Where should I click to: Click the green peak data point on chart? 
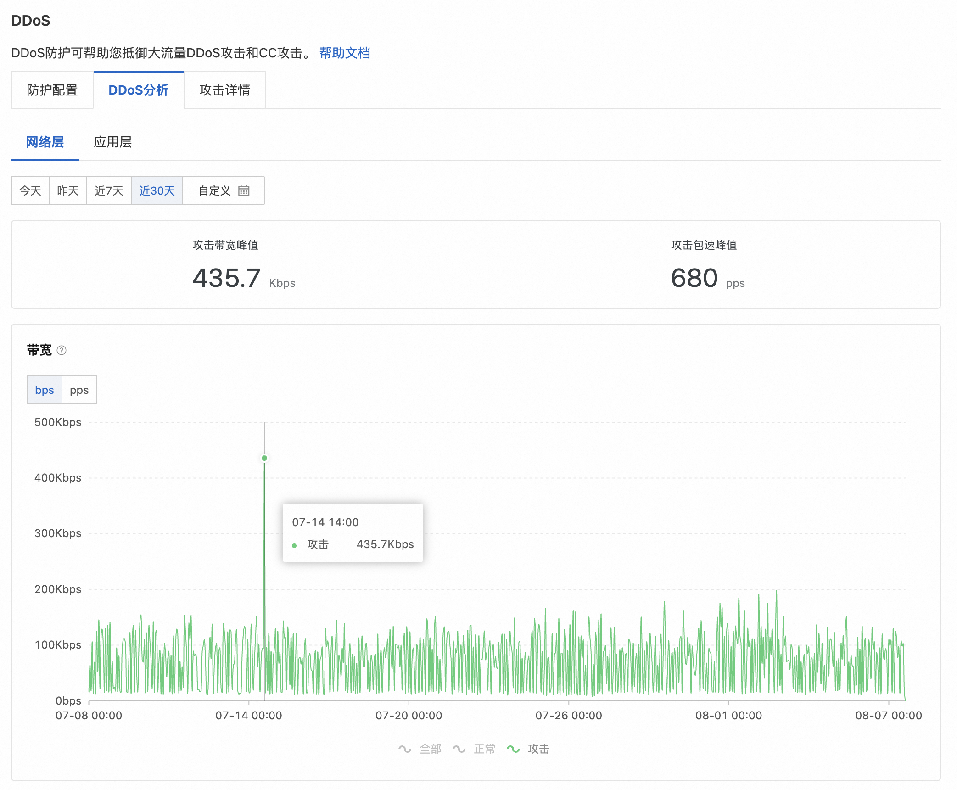click(264, 458)
